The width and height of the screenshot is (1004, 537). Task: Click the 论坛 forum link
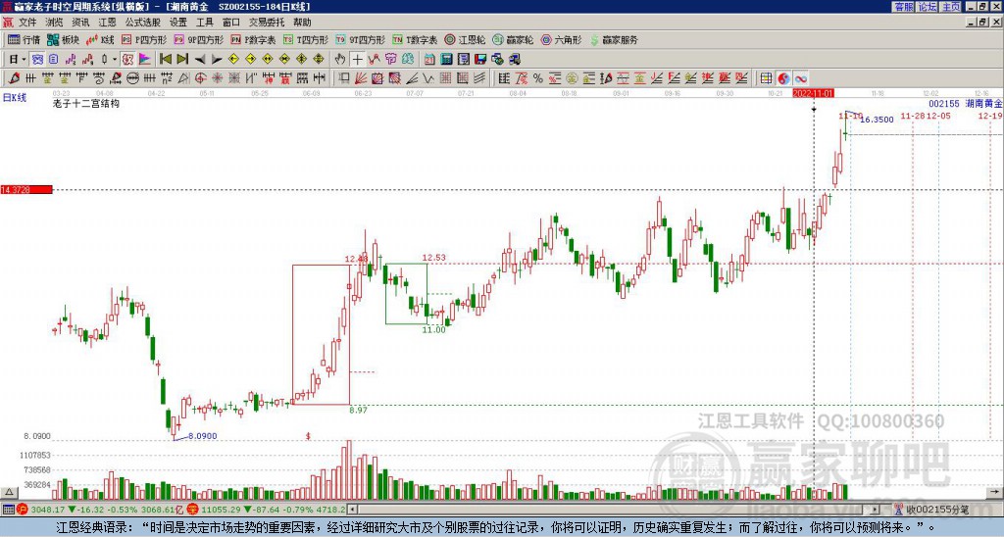pyautogui.click(x=927, y=7)
